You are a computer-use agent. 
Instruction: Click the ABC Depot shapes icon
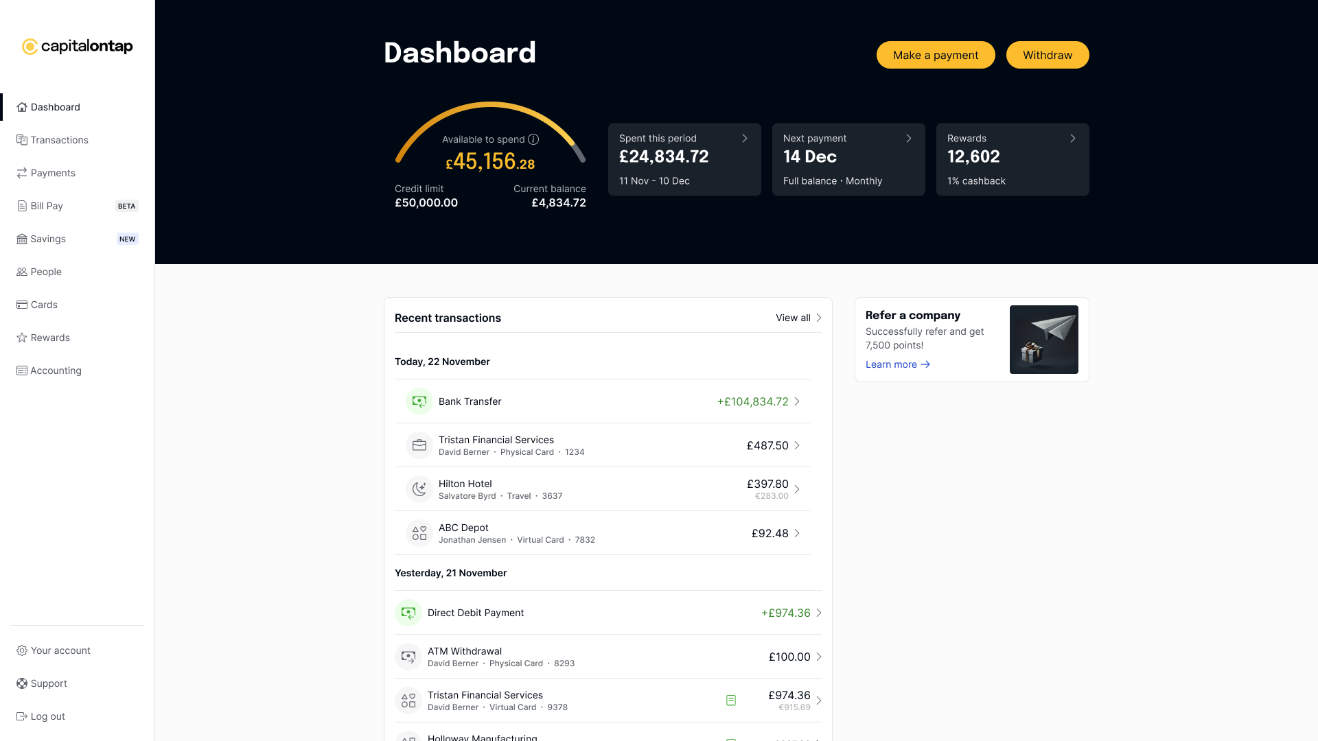tap(419, 533)
